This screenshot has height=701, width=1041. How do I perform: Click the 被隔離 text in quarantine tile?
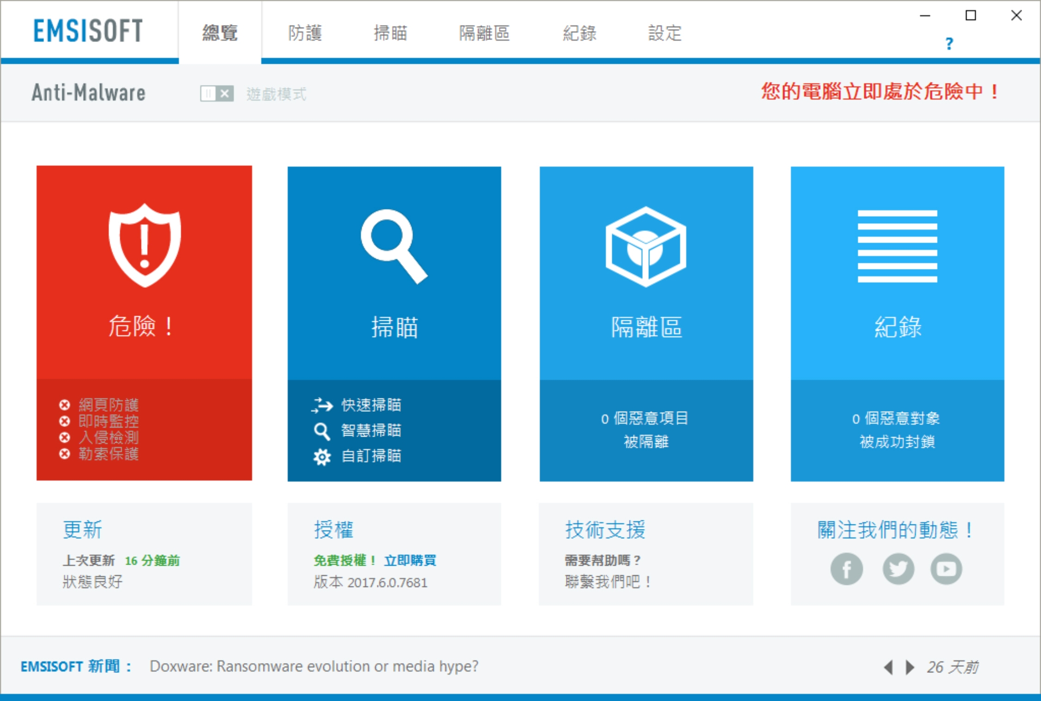(x=646, y=442)
